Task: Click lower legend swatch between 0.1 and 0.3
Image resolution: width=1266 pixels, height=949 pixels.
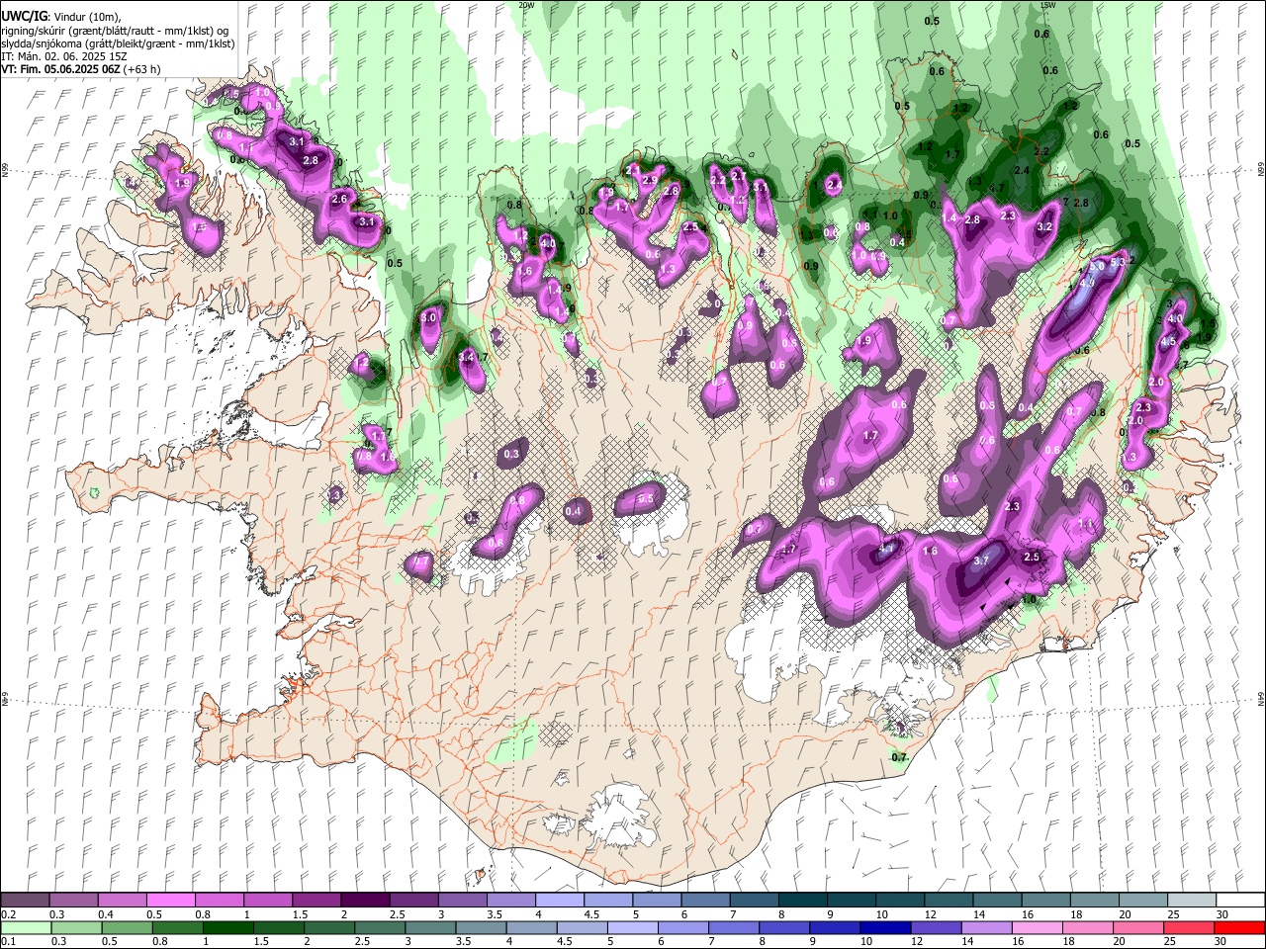Action: pos(26,927)
